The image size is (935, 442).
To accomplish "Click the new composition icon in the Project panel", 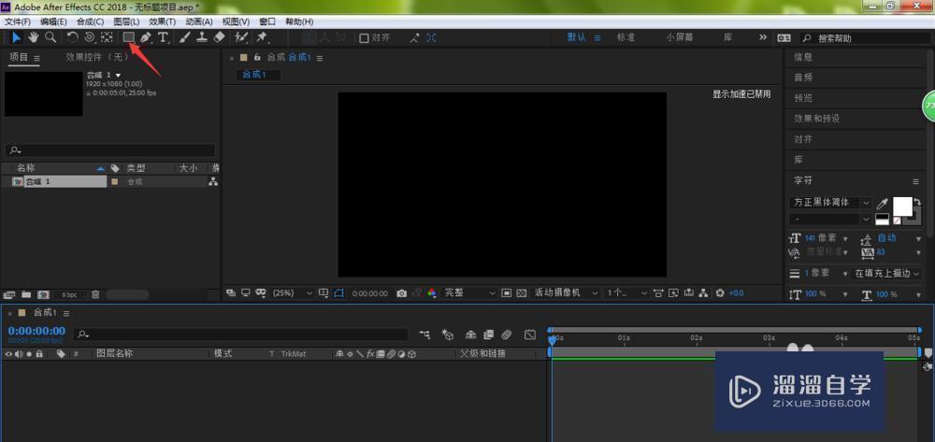I will [x=43, y=294].
